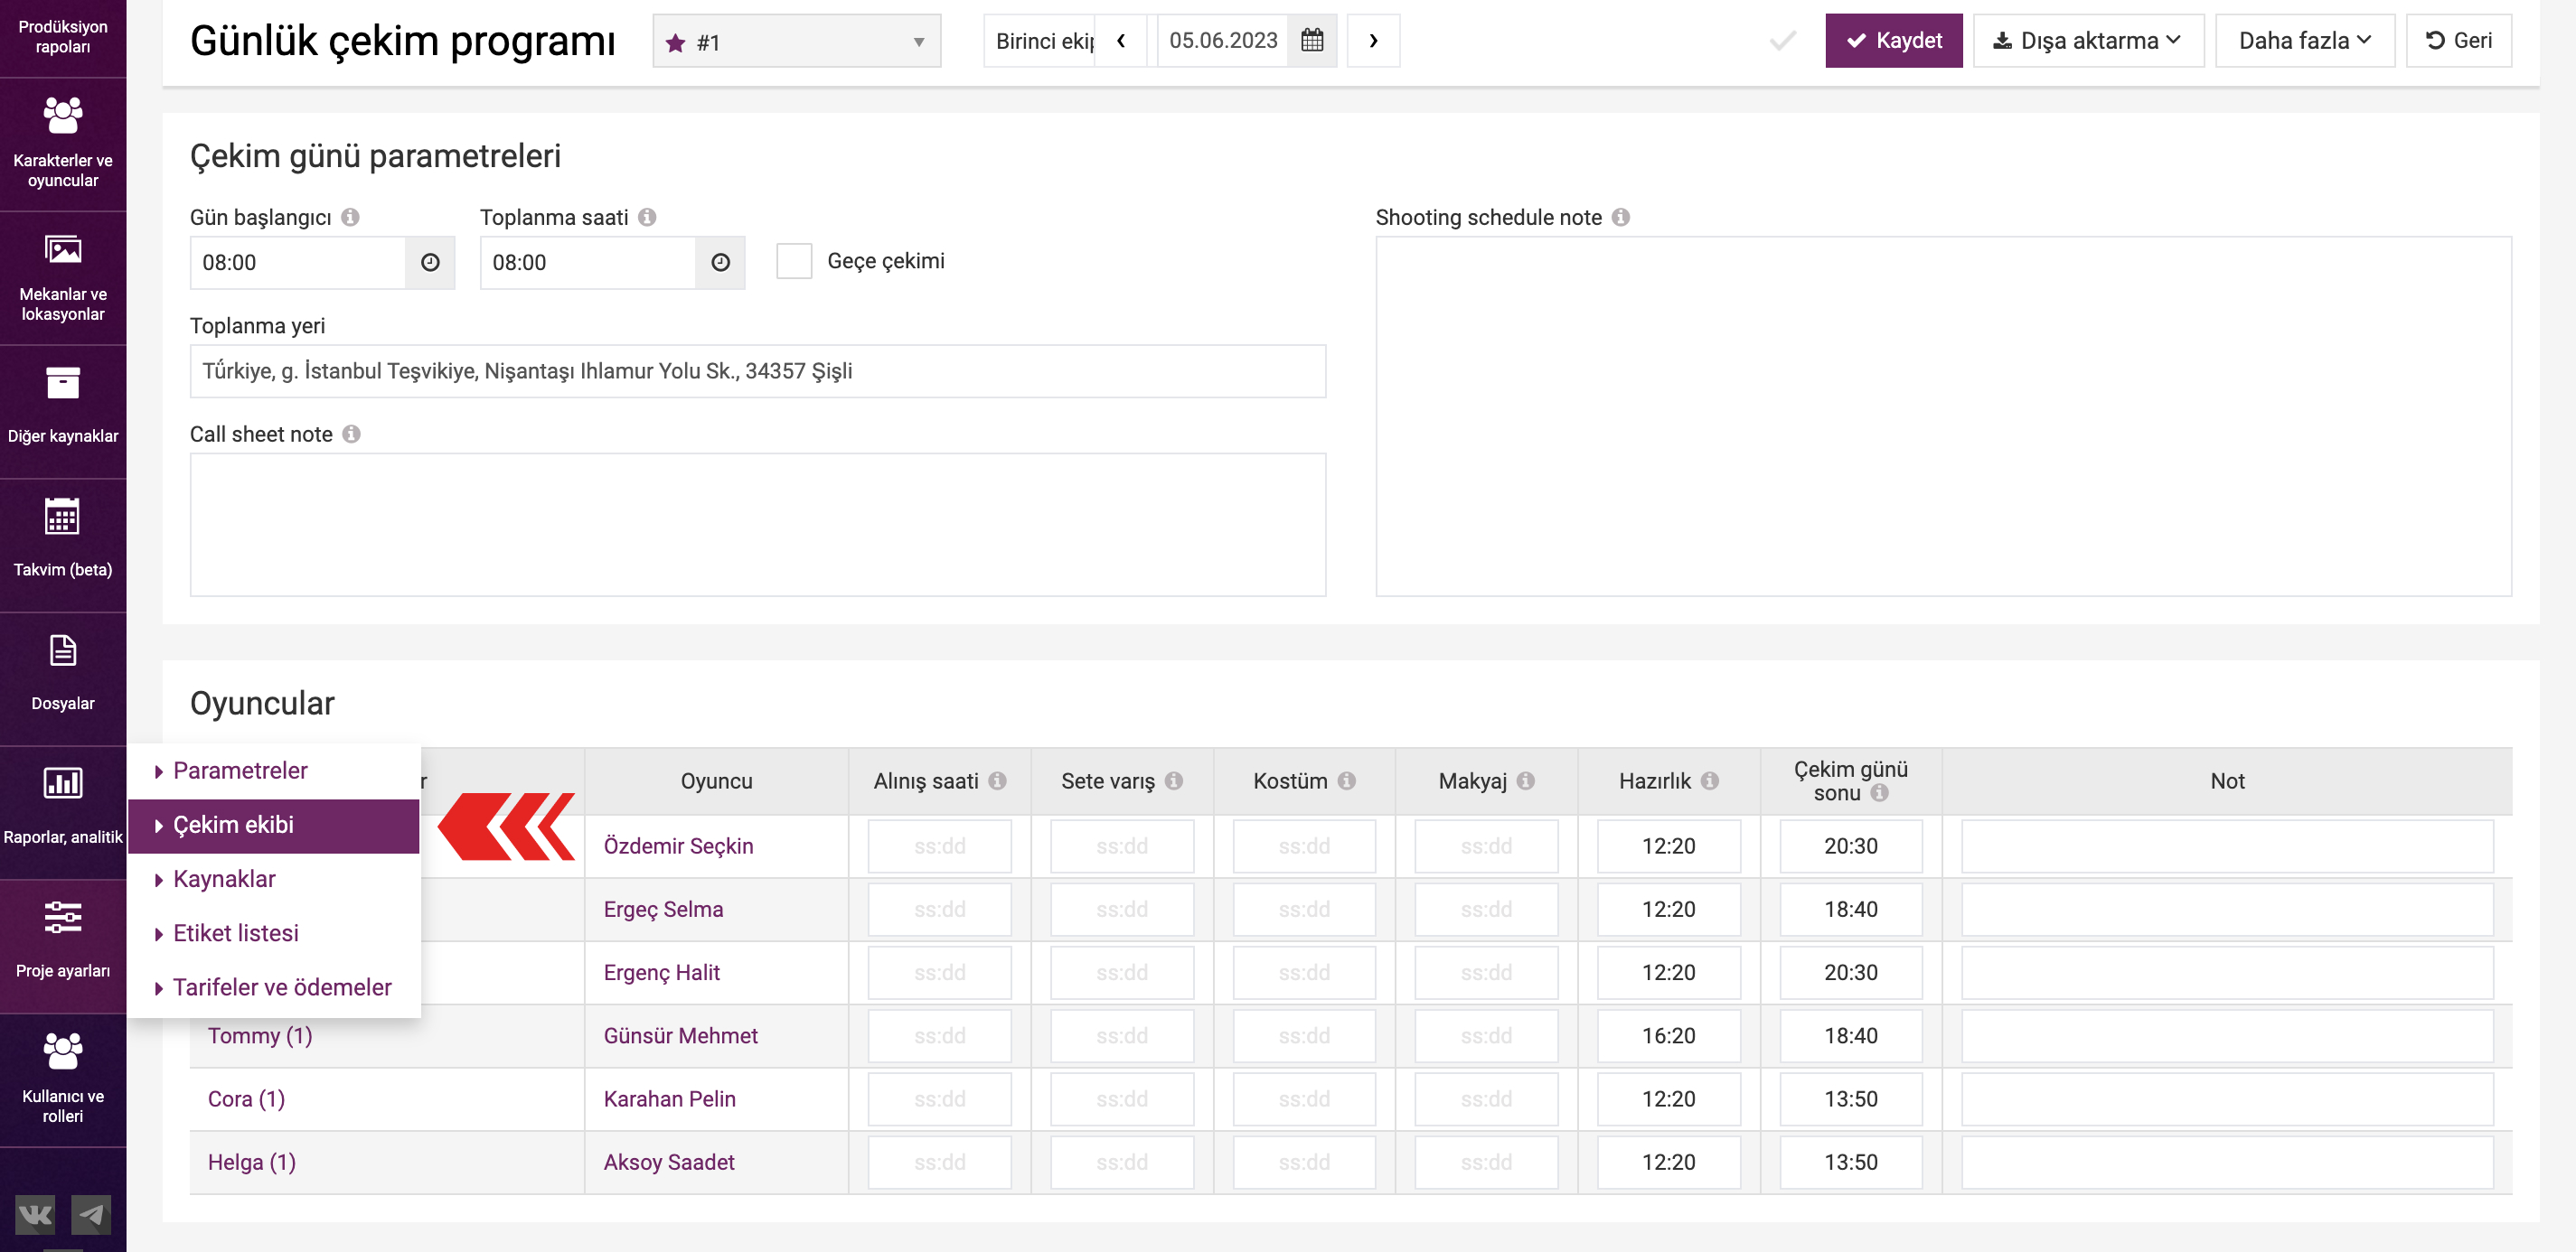Screen dimensions: 2576x1252
Task: Select Çekim ekibi menu item
Action: [x=233, y=826]
